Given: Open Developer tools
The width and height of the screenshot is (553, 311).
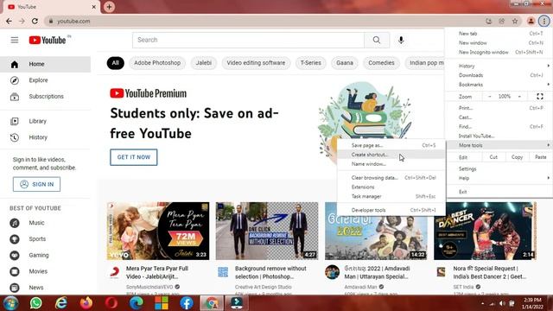Looking at the screenshot, I should click(391, 210).
